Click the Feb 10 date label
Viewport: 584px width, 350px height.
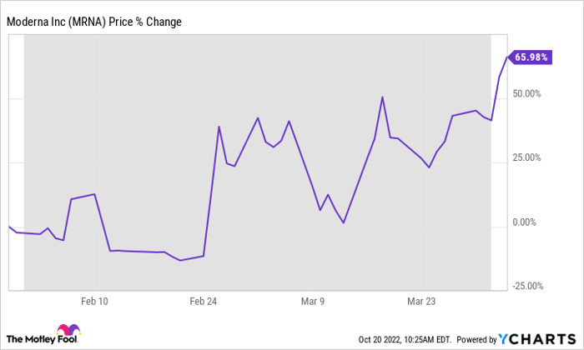click(x=93, y=301)
